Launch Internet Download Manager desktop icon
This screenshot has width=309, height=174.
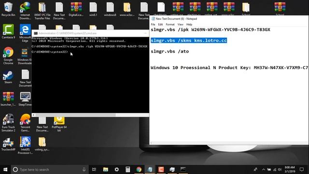click(25, 11)
